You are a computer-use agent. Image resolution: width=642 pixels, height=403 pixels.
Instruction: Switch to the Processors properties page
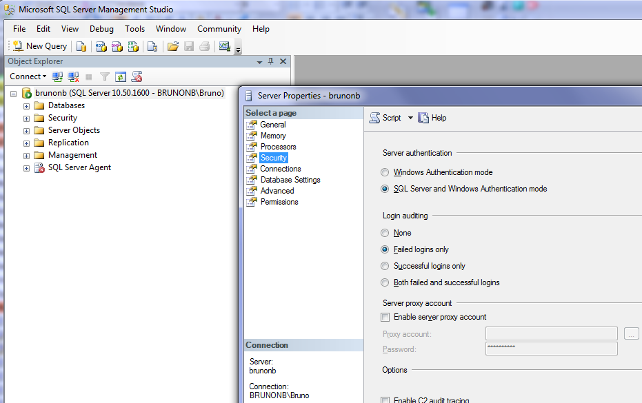click(278, 147)
